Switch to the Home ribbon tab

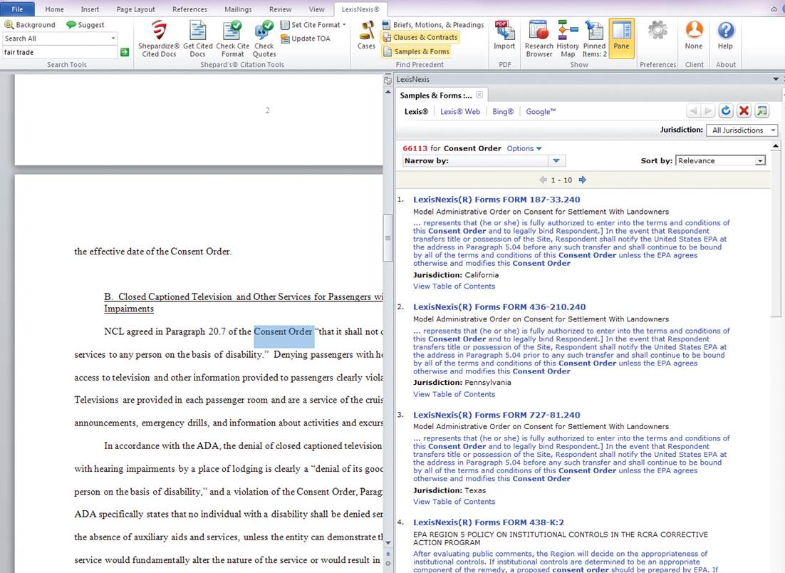[54, 9]
